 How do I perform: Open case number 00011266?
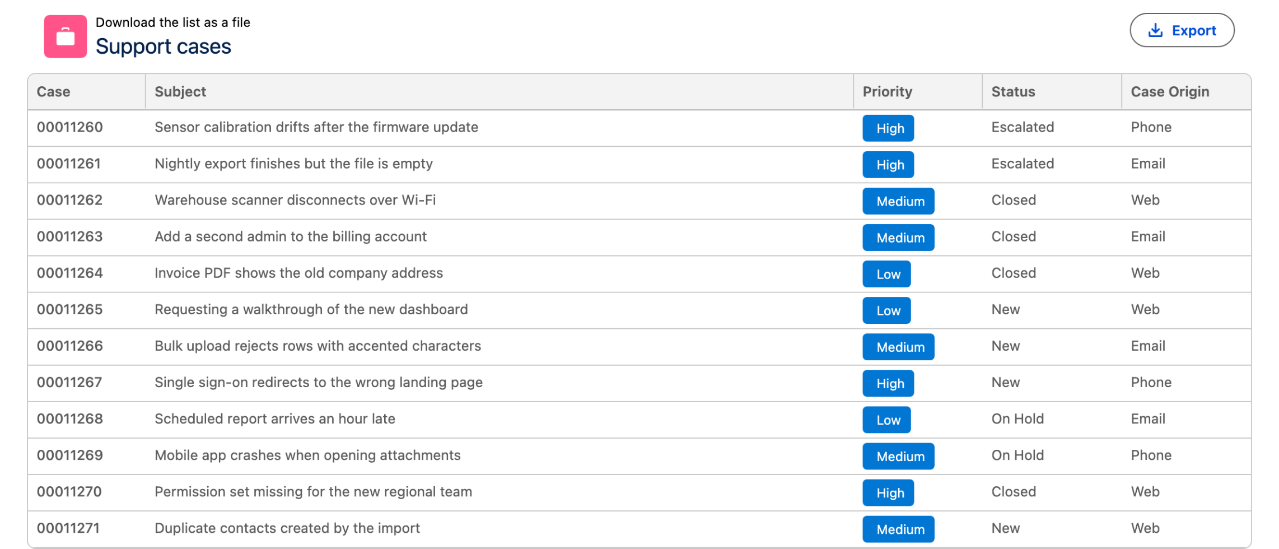[70, 346]
